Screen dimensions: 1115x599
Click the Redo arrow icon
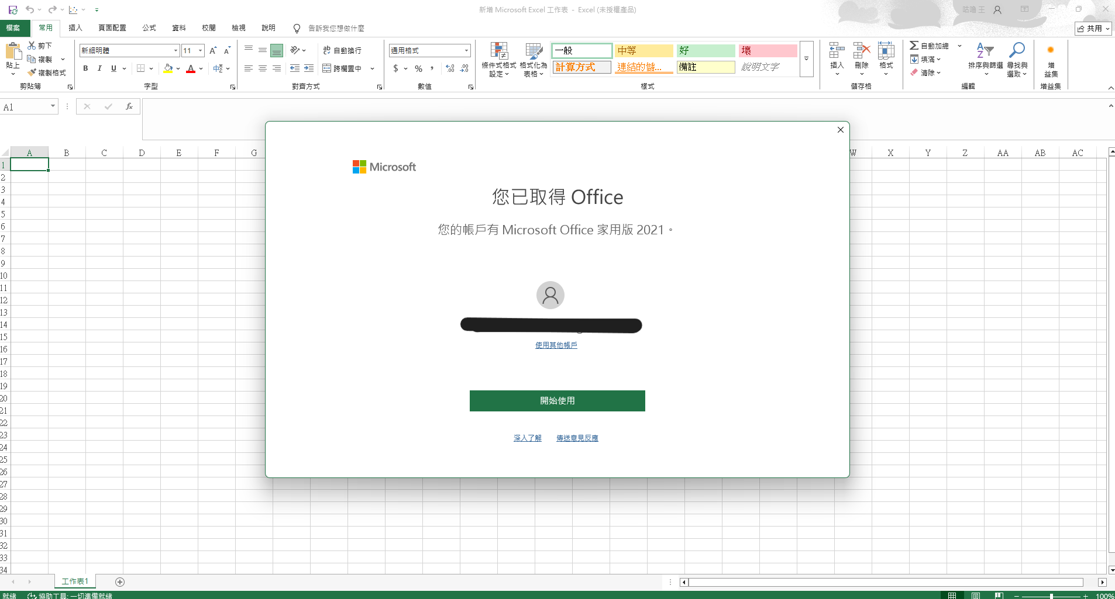pos(52,10)
